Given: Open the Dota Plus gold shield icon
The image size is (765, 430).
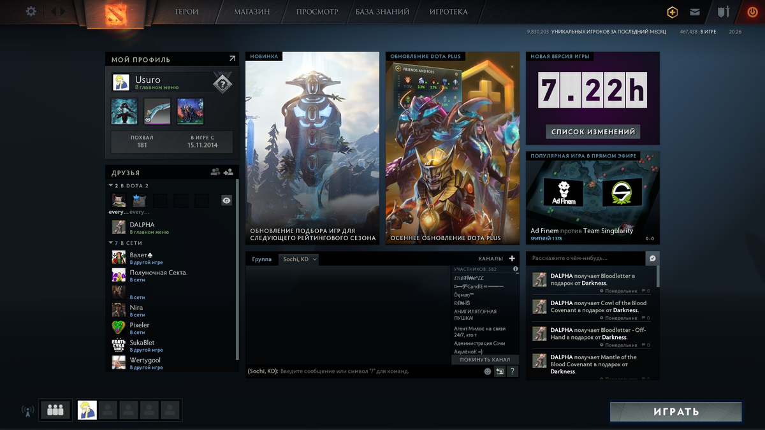Looking at the screenshot, I should [x=672, y=12].
